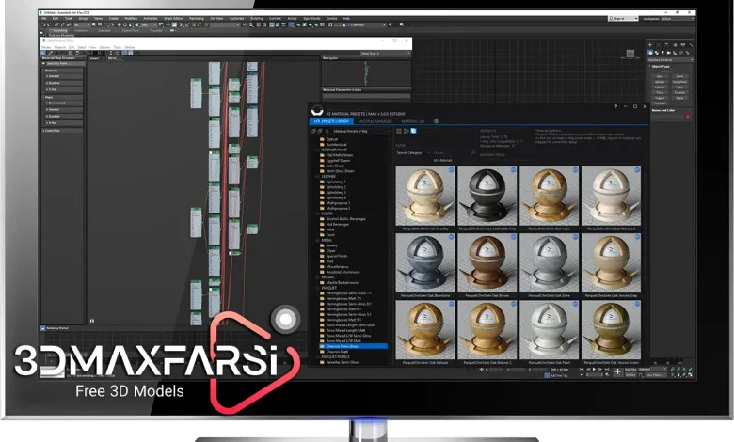Screen dimensions: 734x442
Task: Click the Siger Studio logo in presets window
Action: pyautogui.click(x=317, y=110)
